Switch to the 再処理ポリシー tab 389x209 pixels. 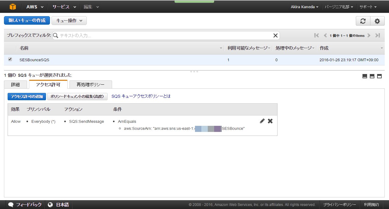click(91, 84)
